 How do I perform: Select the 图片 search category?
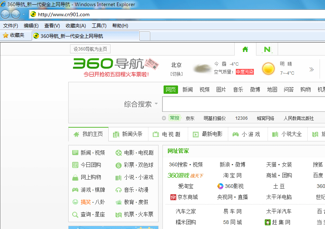tap(221, 89)
